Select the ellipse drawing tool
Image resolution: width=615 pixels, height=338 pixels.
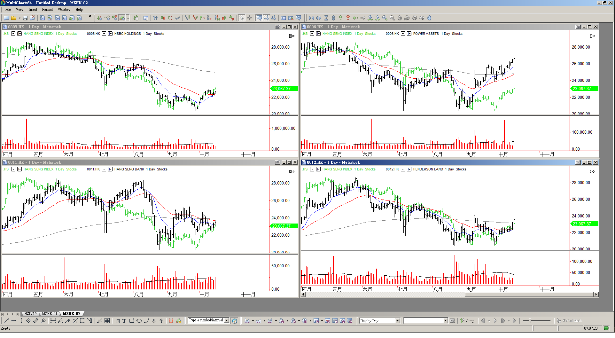coord(139,321)
